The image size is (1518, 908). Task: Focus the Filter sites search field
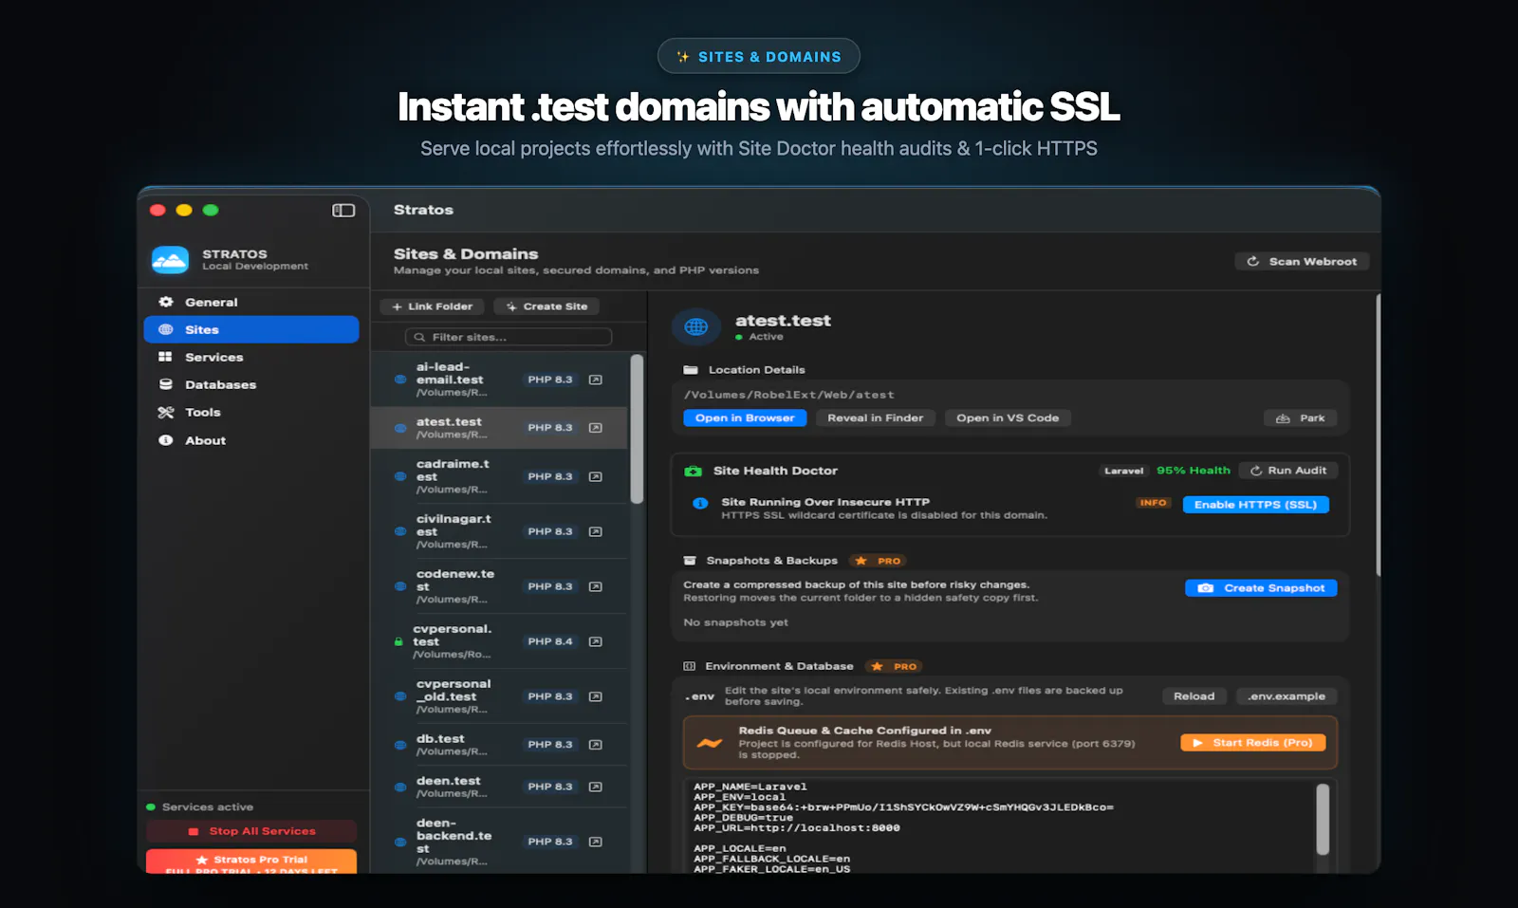509,337
